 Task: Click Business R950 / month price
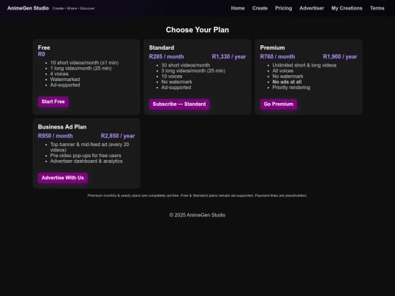point(55,136)
